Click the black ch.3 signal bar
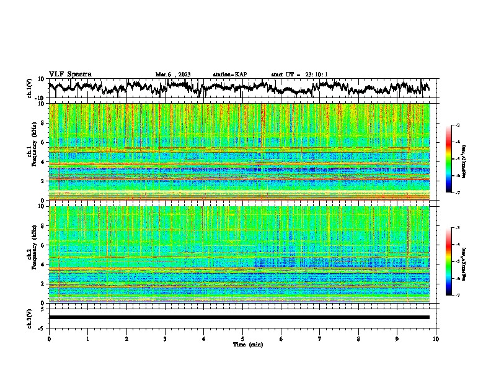This screenshot has width=491, height=380. 239,317
